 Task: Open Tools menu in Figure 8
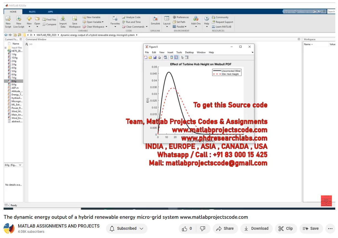pos(179,52)
